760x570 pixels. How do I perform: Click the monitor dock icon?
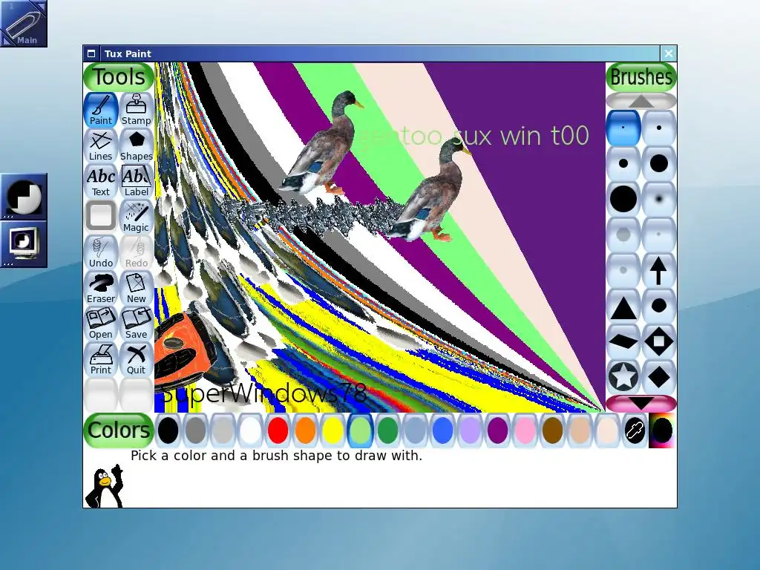coord(23,243)
